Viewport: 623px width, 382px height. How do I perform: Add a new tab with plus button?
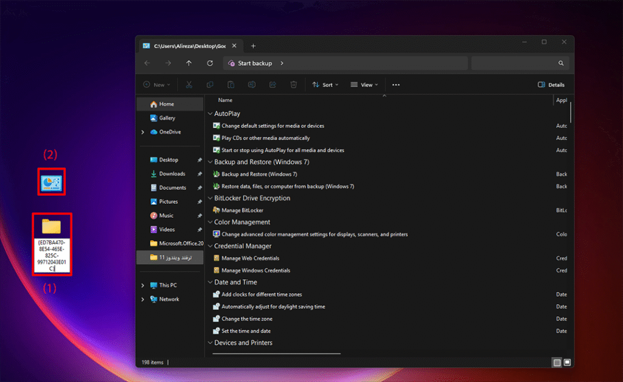point(254,46)
